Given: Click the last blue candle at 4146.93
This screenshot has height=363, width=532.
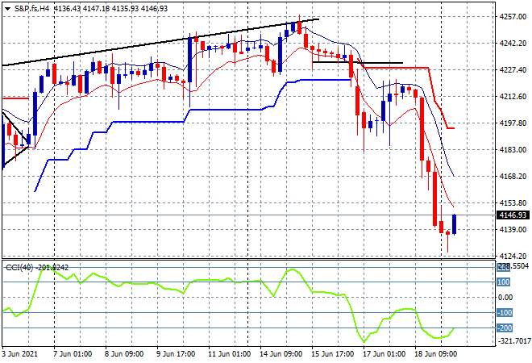Looking at the screenshot, I should [455, 224].
